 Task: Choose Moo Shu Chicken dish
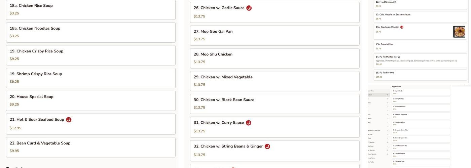click(275, 58)
